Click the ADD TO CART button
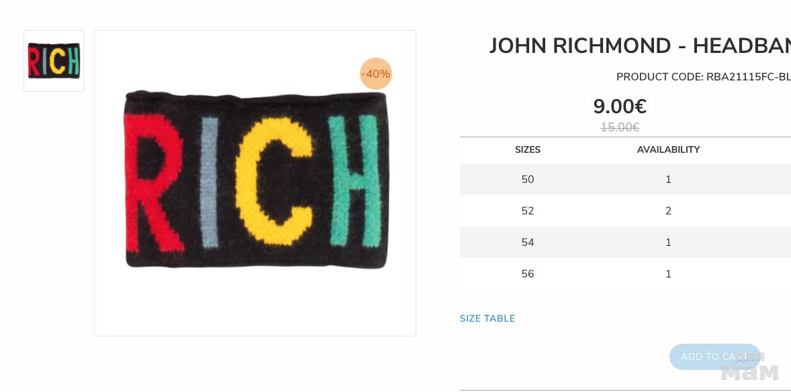 tap(714, 356)
